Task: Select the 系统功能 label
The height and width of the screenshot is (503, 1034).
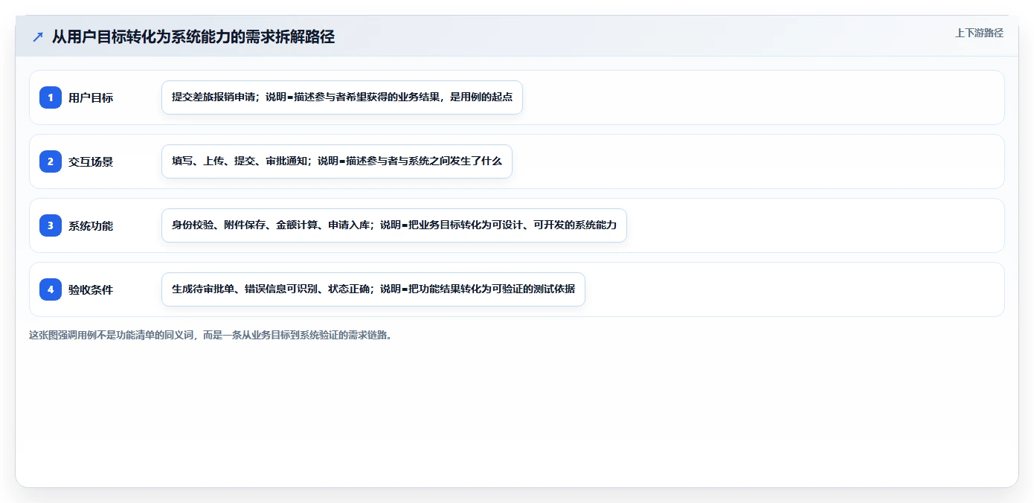Action: pyautogui.click(x=91, y=225)
